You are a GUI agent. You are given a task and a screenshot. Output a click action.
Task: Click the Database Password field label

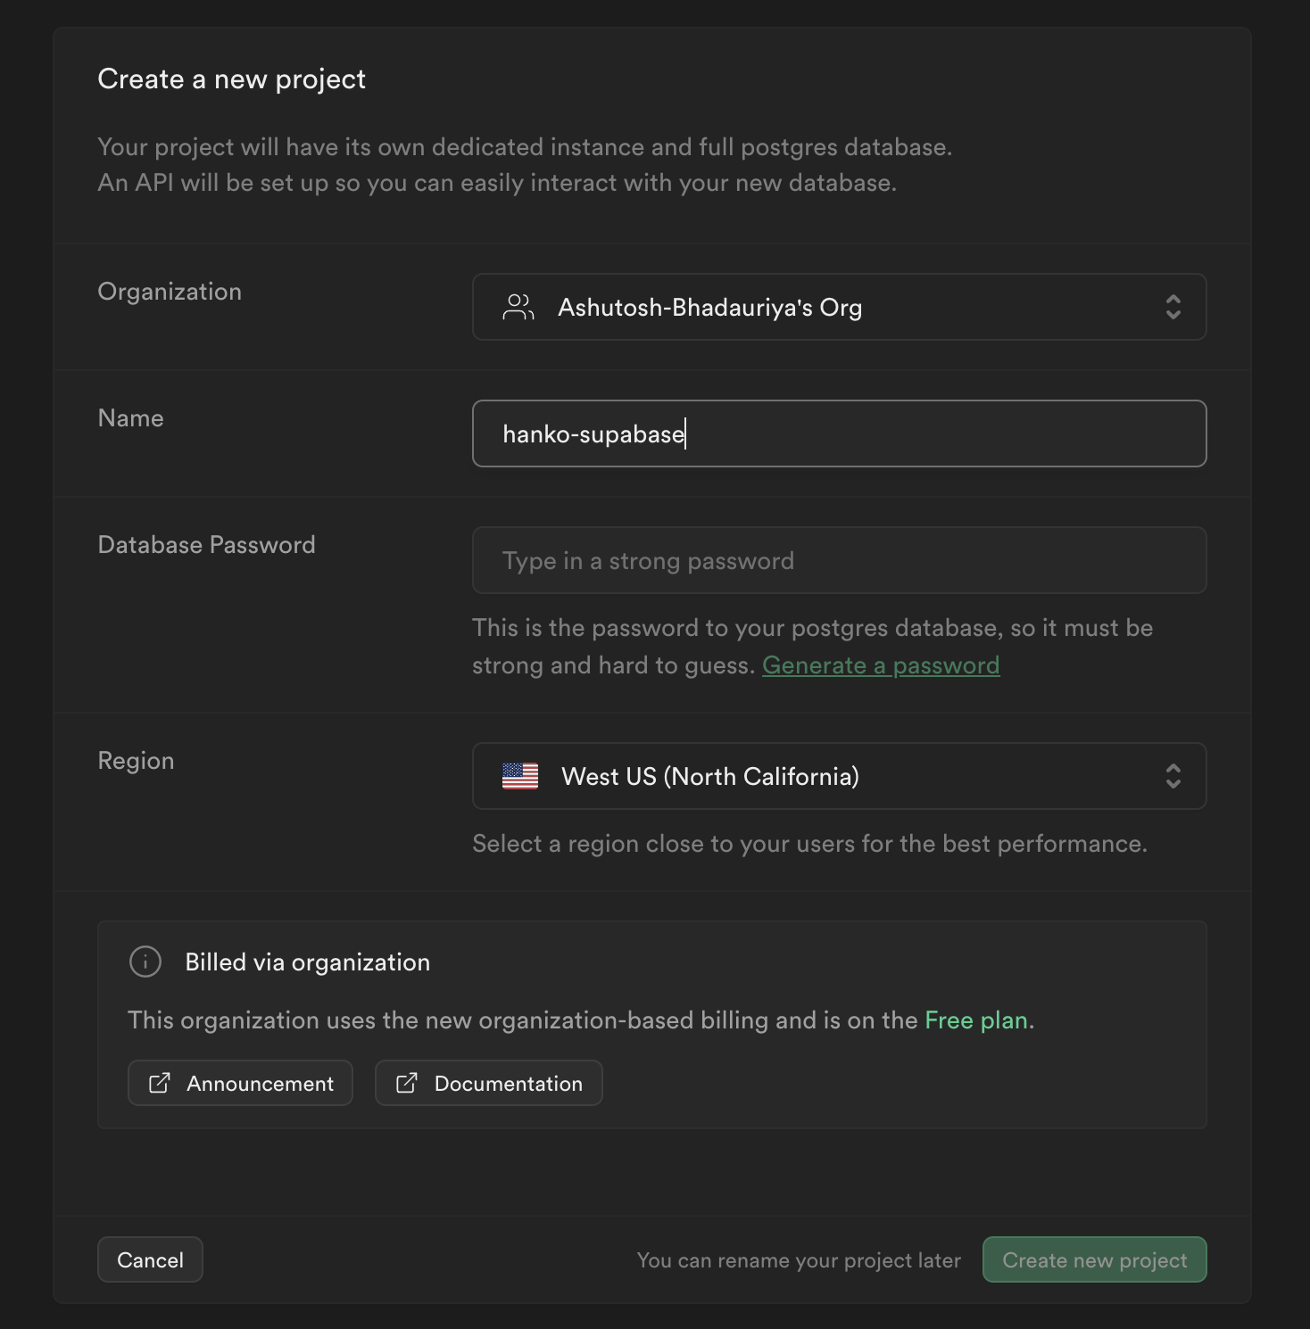point(206,545)
